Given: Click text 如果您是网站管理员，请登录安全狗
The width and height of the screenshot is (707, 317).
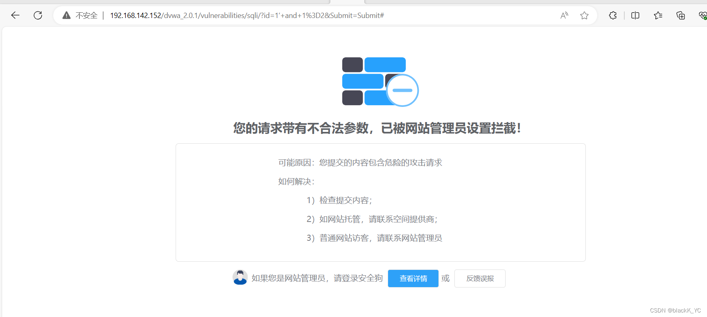Looking at the screenshot, I should point(317,279).
